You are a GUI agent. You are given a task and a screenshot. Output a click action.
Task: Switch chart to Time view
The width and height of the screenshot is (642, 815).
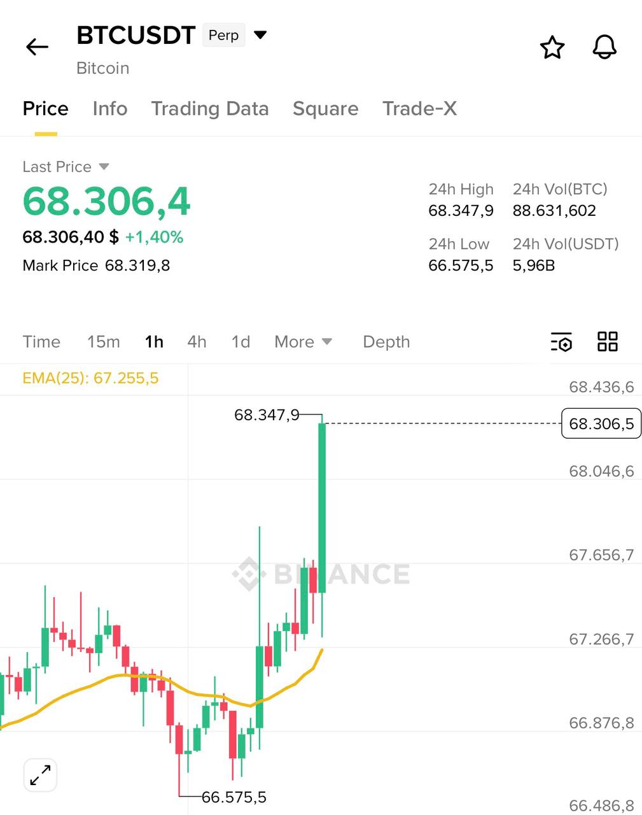tap(41, 342)
